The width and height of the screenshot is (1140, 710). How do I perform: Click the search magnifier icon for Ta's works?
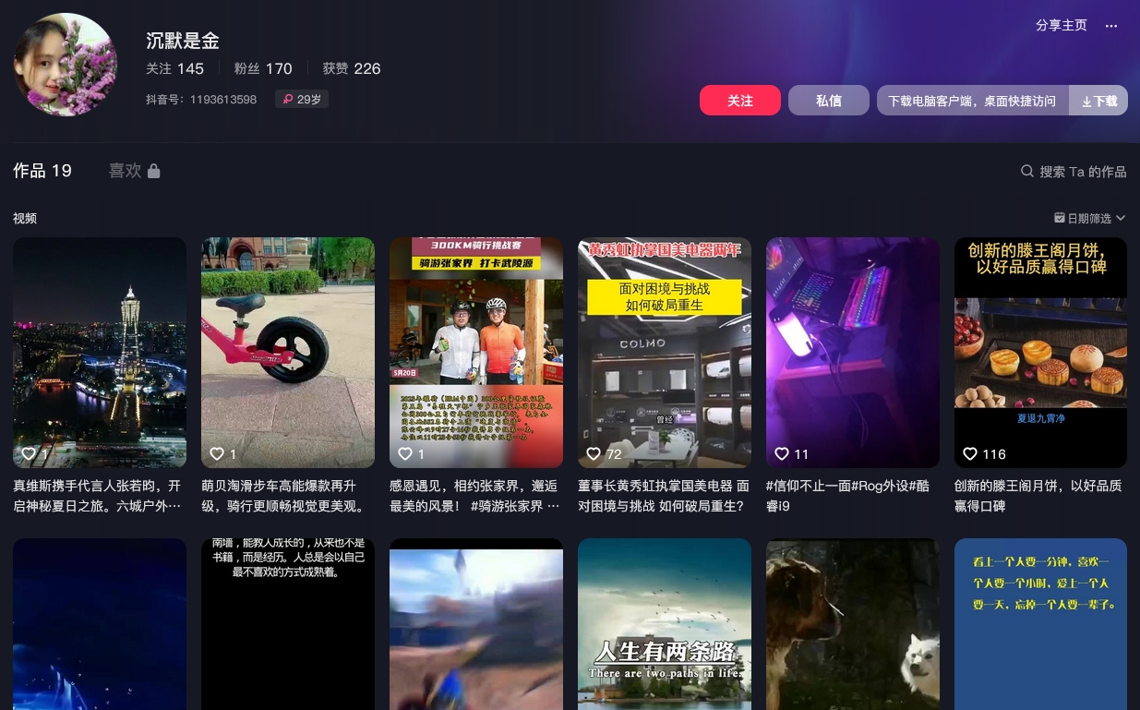(1026, 171)
